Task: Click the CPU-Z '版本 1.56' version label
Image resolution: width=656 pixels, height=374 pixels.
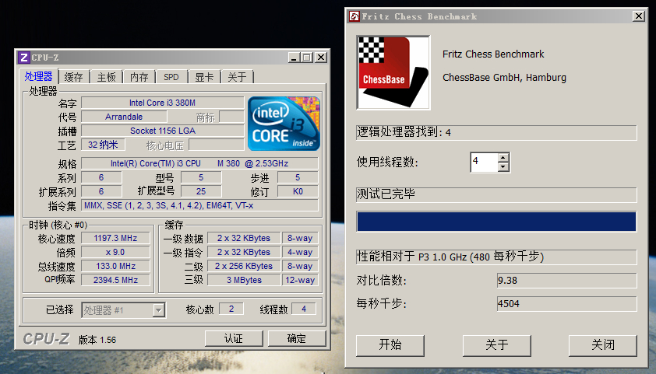Action: pos(97,340)
